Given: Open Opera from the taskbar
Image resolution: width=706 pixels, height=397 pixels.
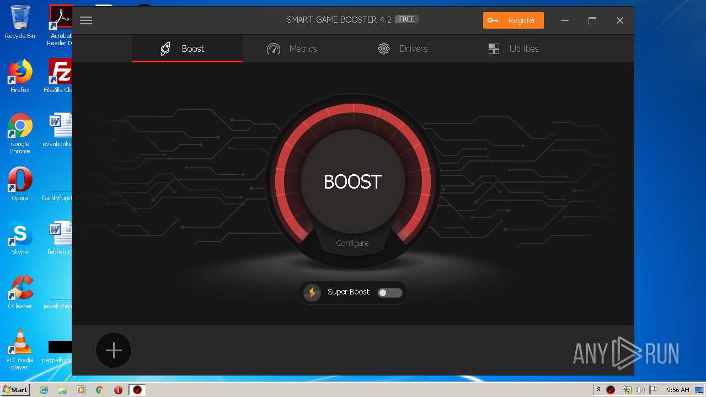Looking at the screenshot, I should point(118,390).
